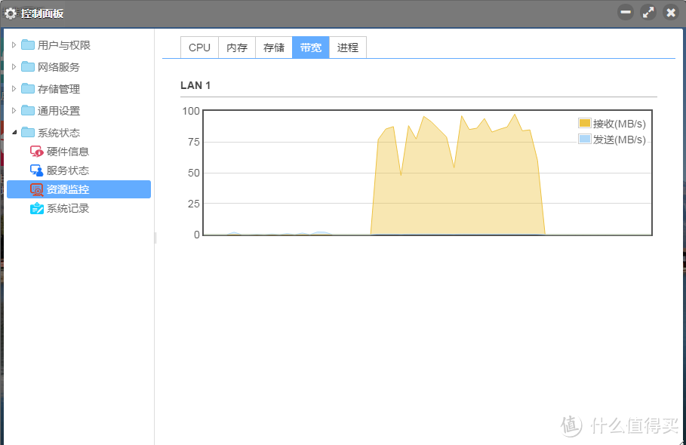Viewport: 686px width, 445px height.
Task: Collapse the 系统状态 tree node
Action: tap(14, 132)
